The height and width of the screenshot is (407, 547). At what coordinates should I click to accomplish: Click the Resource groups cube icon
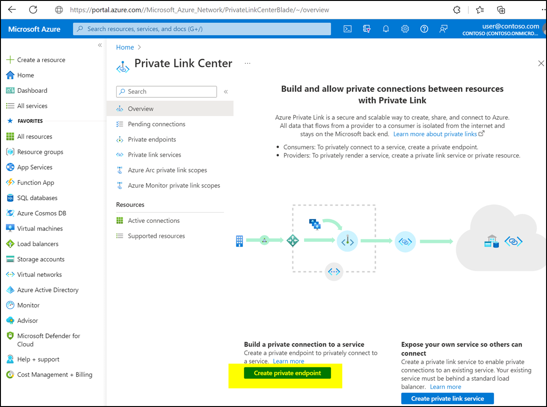10,152
